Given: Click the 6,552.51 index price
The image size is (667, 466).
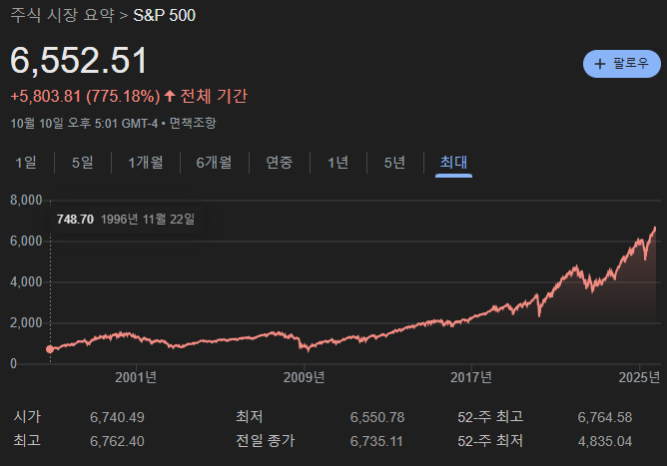Looking at the screenshot, I should pyautogui.click(x=79, y=61).
